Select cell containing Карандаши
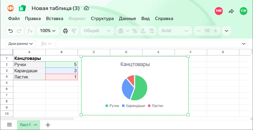 [x=29, y=71]
